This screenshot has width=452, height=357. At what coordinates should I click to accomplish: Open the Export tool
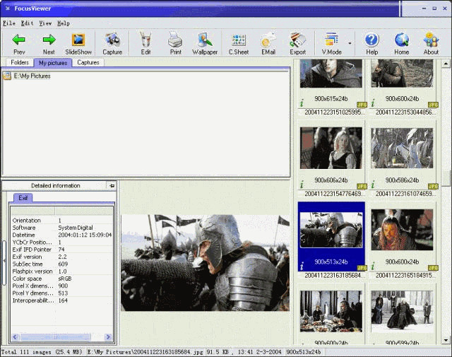[x=298, y=44]
